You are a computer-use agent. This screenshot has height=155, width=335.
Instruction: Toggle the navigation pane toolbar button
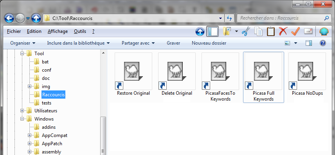(x=213, y=31)
